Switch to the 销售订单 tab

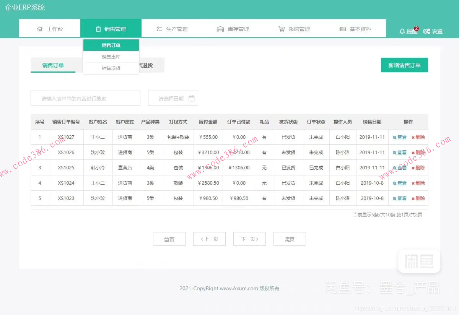(x=53, y=65)
